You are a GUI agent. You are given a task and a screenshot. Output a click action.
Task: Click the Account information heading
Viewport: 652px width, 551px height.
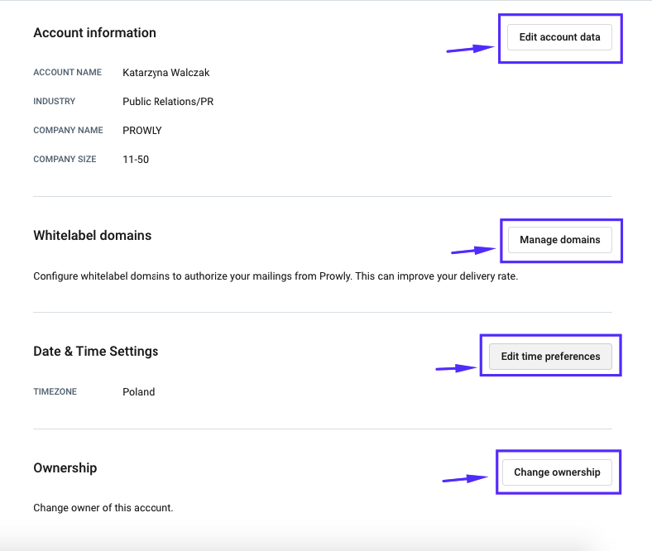coord(95,33)
